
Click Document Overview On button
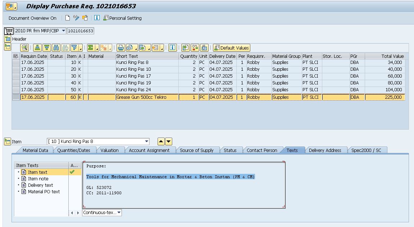(x=32, y=18)
